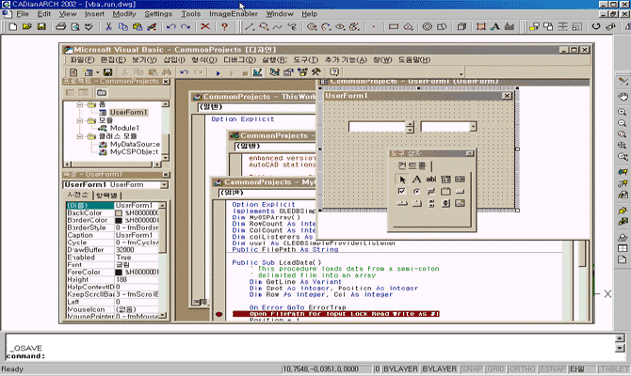The height and width of the screenshot is (376, 631).
Task: Collapse the 모듈 folder in project tree
Action: coord(80,120)
